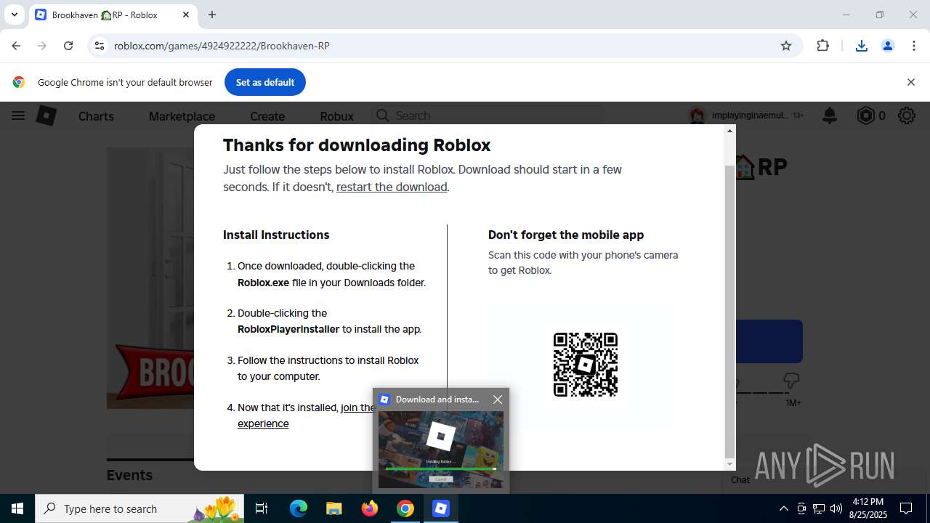
Task: Open the Charts page
Action: [96, 116]
